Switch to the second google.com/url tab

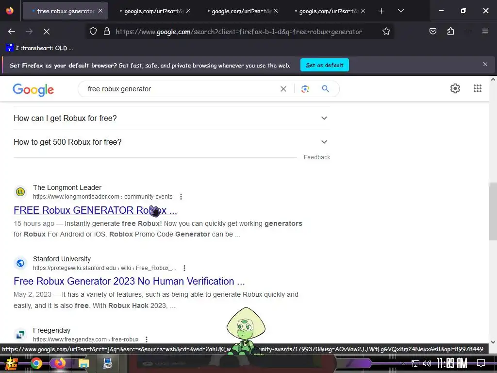tap(154, 11)
